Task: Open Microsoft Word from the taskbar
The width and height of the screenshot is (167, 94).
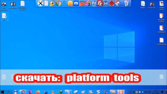Action: click(45, 92)
